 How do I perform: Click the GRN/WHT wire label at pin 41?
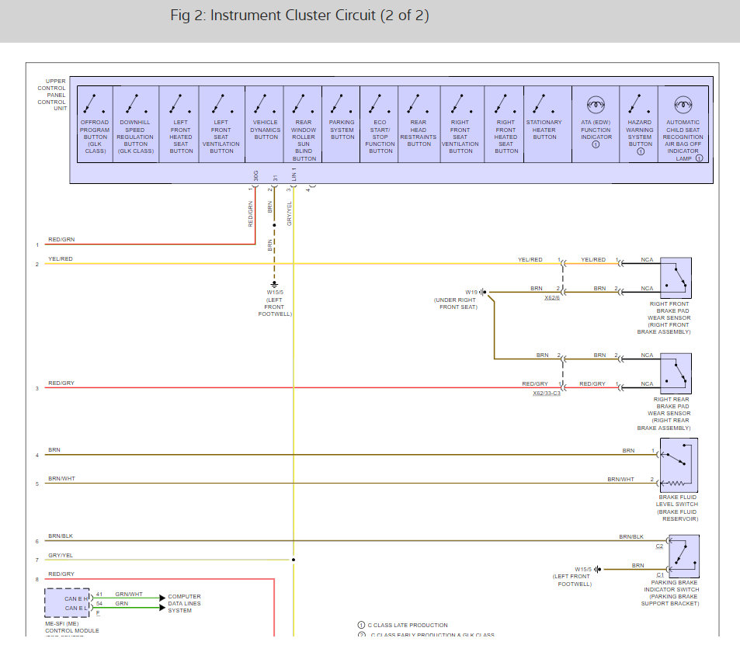coord(129,594)
